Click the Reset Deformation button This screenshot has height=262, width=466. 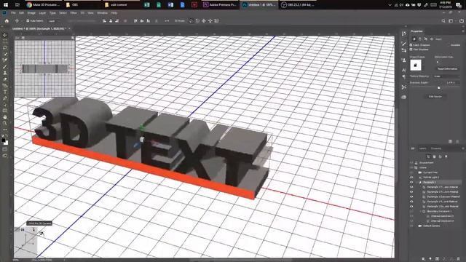tap(447, 68)
